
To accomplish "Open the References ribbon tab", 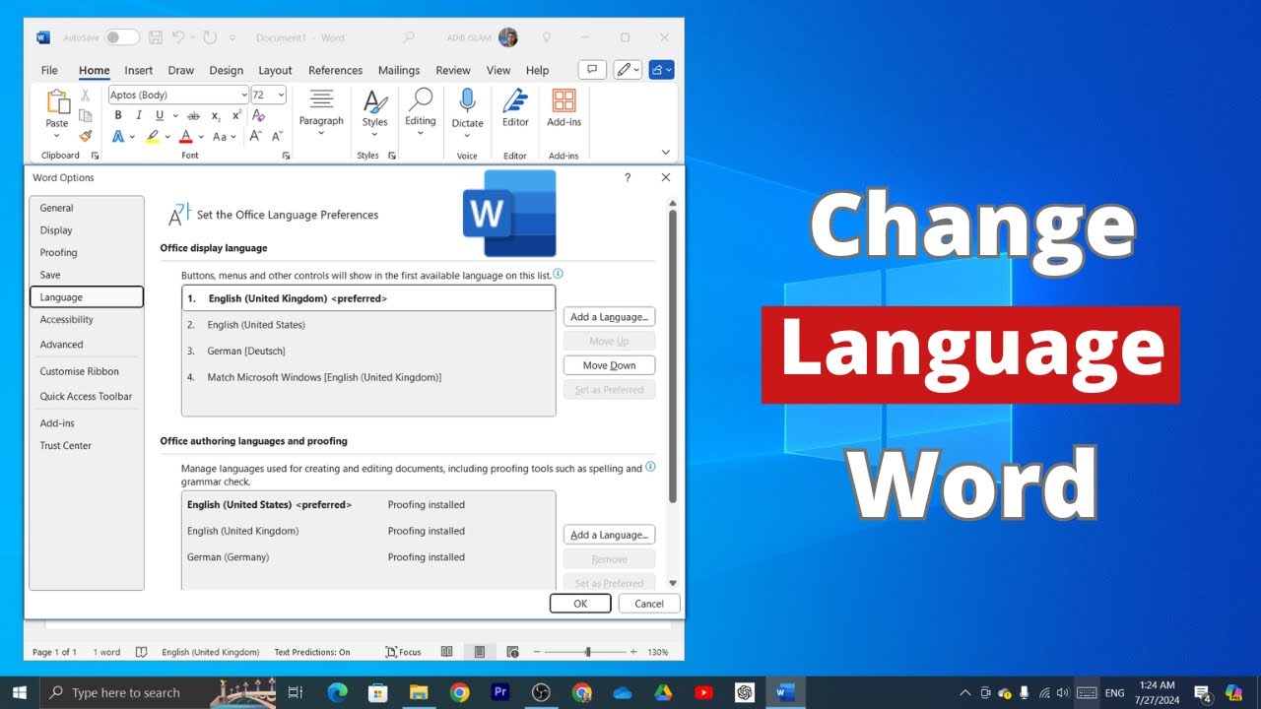I will pyautogui.click(x=335, y=70).
